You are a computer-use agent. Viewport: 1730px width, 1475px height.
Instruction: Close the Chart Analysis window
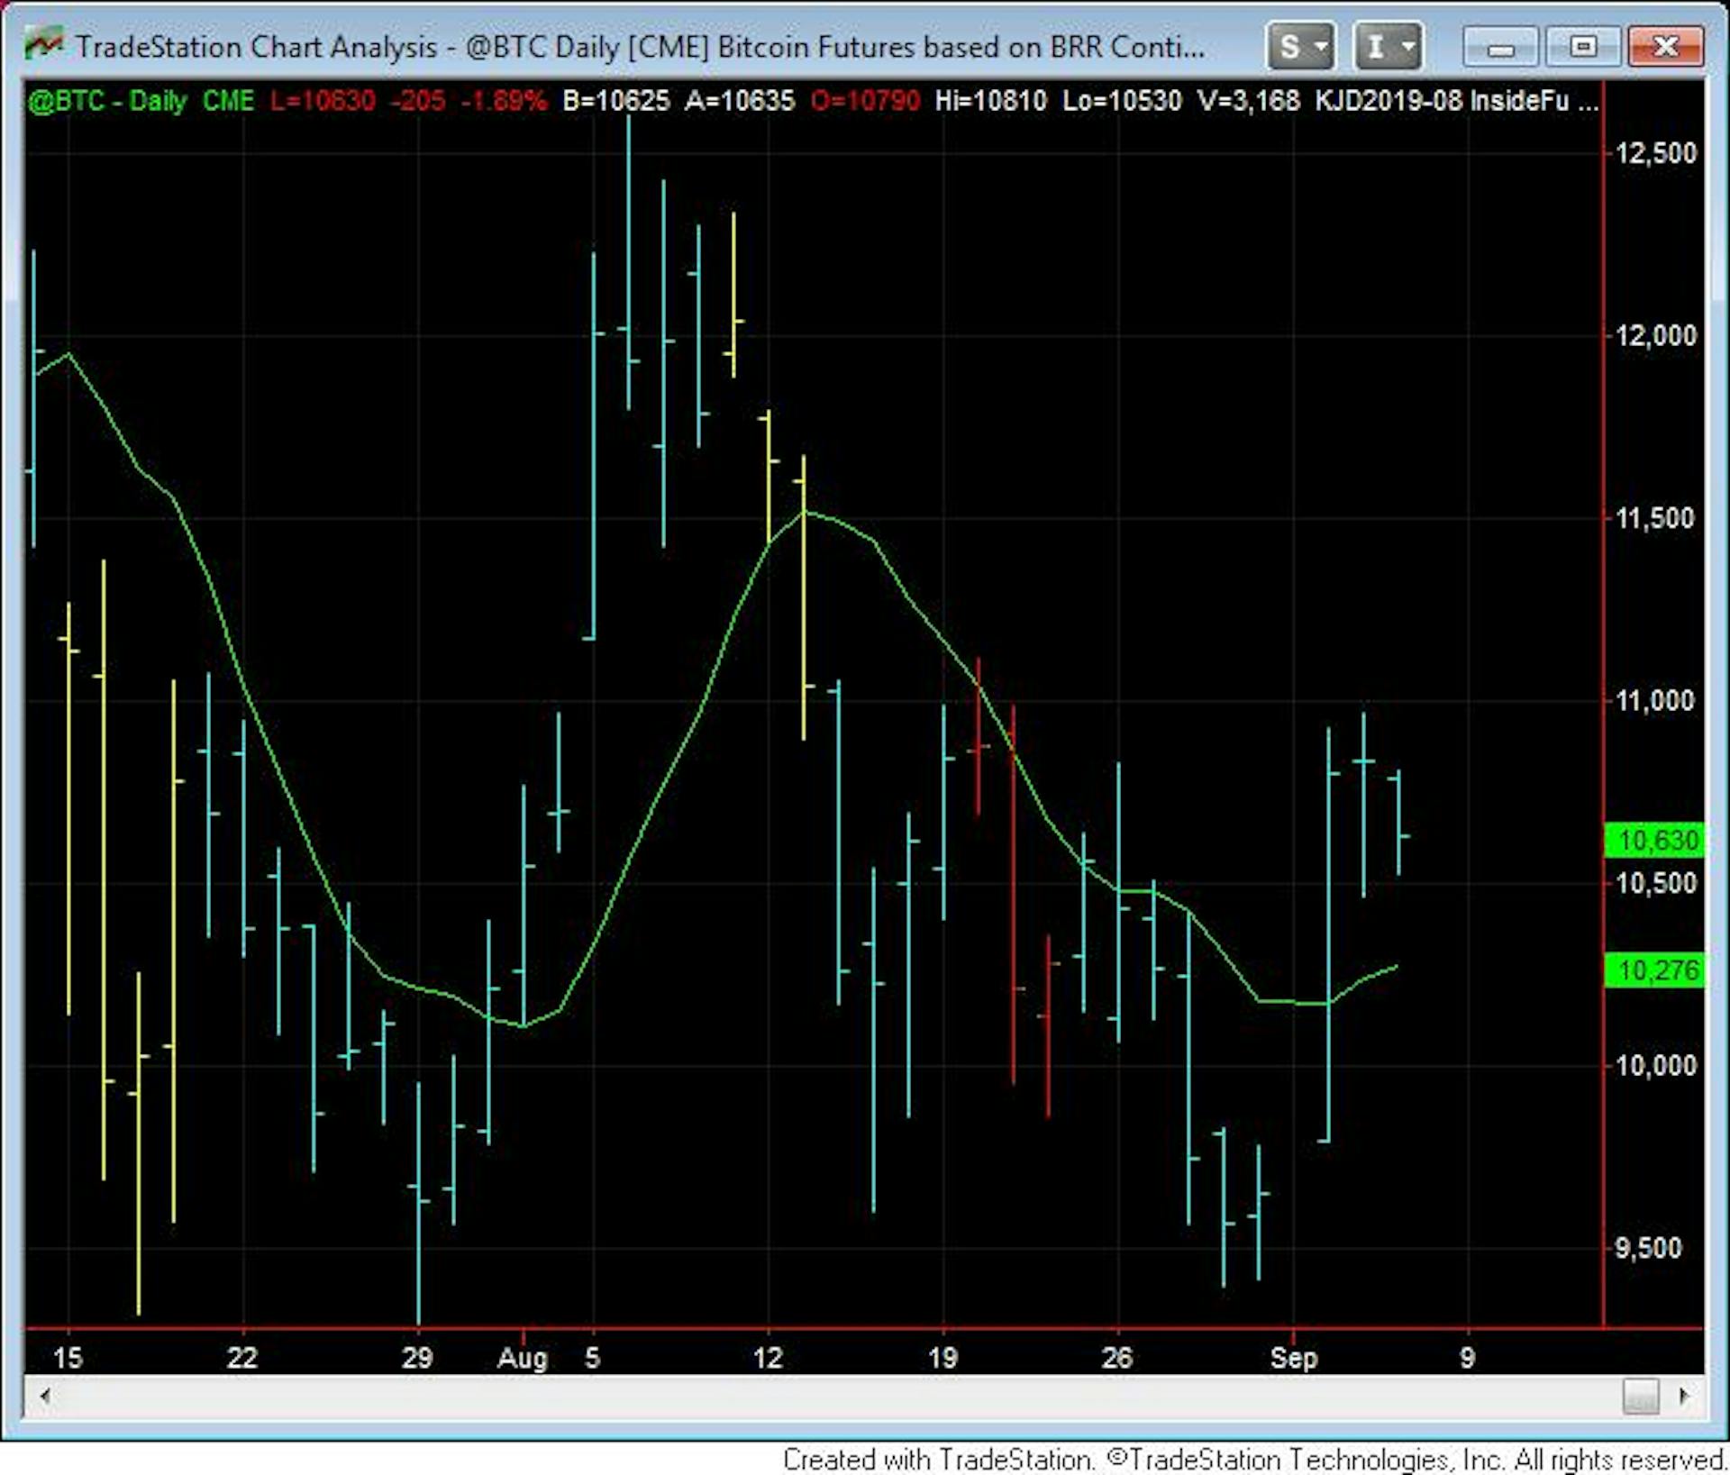(1667, 47)
